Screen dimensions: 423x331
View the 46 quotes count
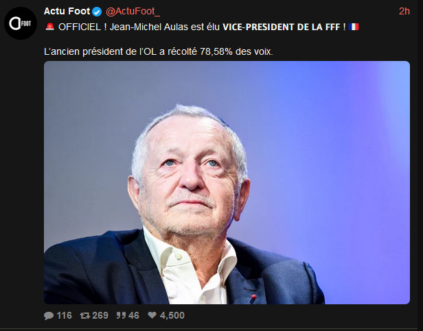(x=134, y=315)
